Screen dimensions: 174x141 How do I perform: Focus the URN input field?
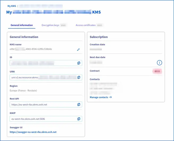point(42,77)
